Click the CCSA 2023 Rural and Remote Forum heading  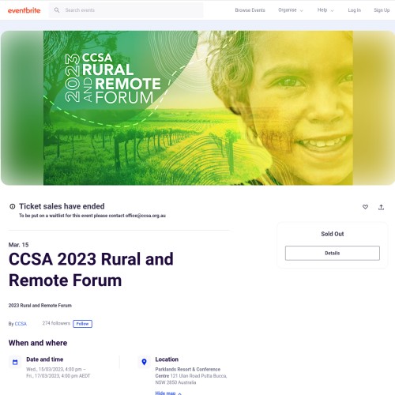[91, 269]
